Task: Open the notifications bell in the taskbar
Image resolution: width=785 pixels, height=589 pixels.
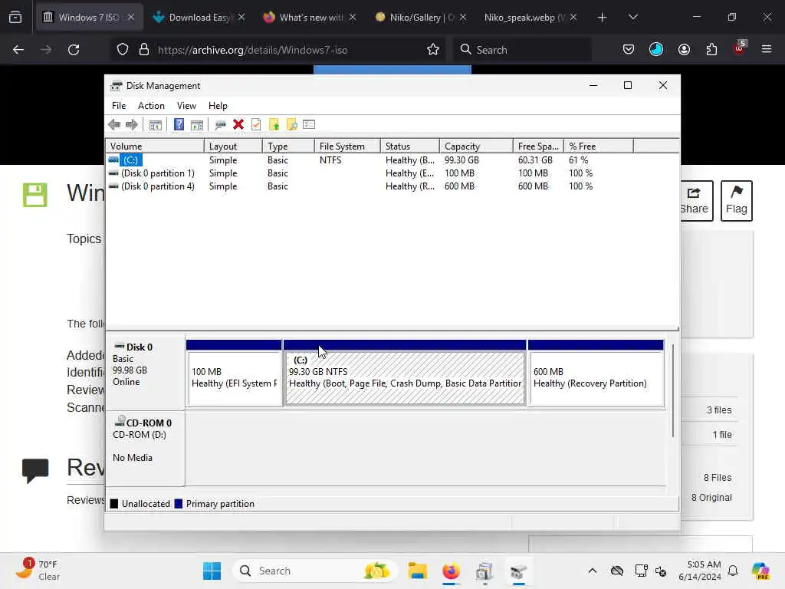Action: click(x=733, y=571)
